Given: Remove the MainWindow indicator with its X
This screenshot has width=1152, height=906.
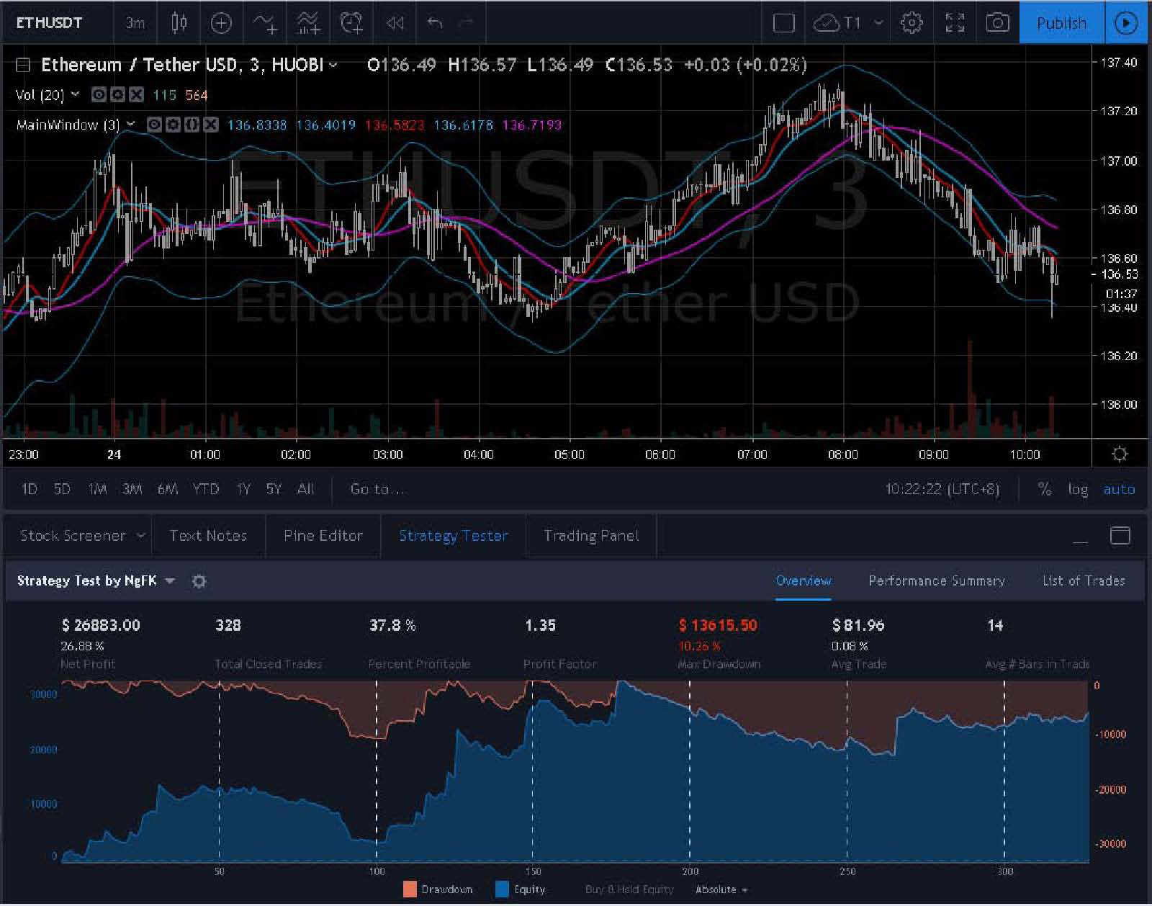Looking at the screenshot, I should tap(210, 125).
